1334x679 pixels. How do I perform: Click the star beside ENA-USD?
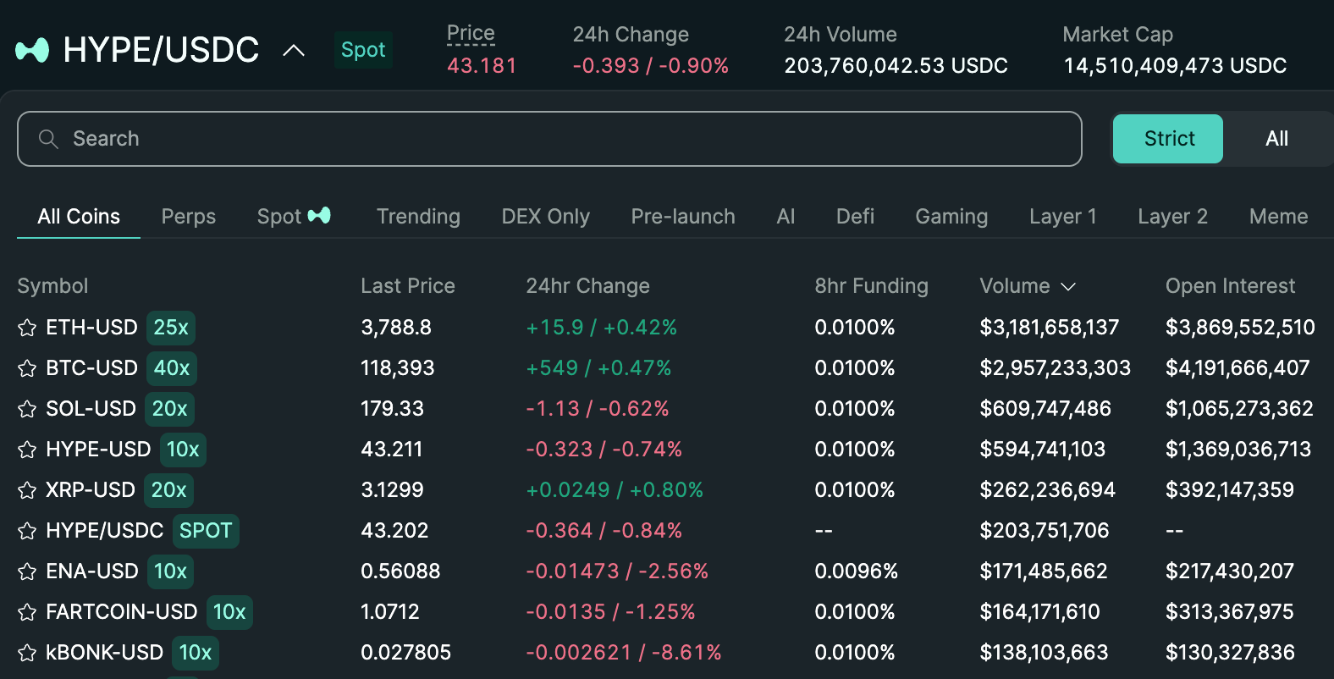(27, 571)
